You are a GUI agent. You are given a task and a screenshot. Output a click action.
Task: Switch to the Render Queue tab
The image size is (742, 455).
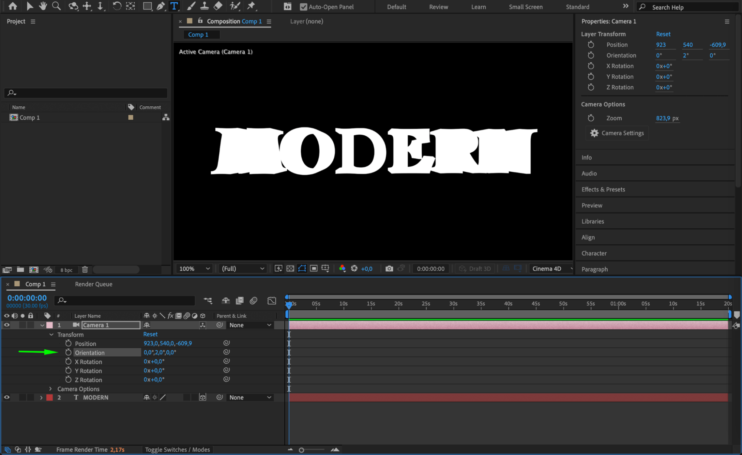[94, 284]
